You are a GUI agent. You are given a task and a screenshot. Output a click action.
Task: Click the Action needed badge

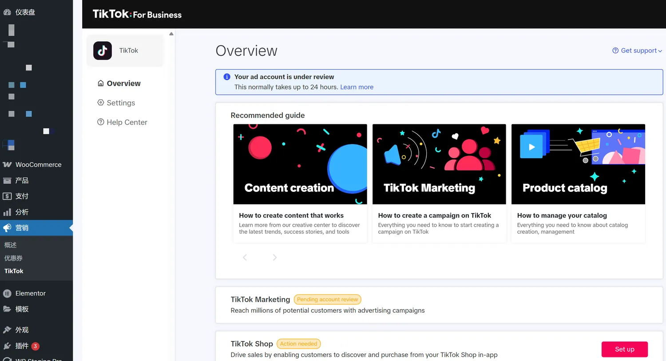pyautogui.click(x=298, y=344)
